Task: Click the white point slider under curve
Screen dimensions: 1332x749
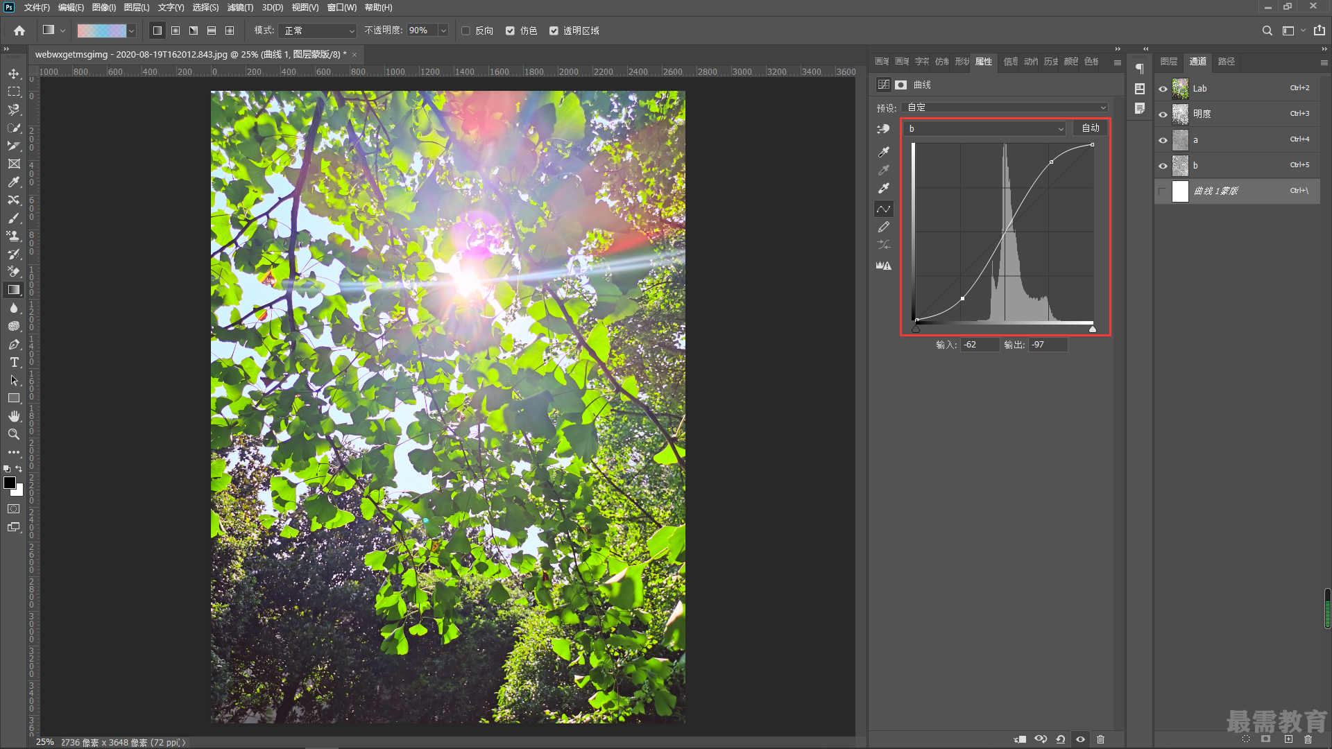Action: click(x=1093, y=329)
